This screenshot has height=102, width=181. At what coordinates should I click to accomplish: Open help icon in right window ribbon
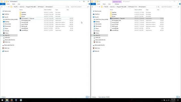tap(180, 4)
